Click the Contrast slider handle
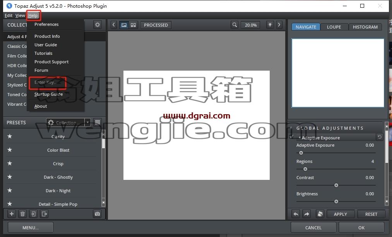 point(336,185)
